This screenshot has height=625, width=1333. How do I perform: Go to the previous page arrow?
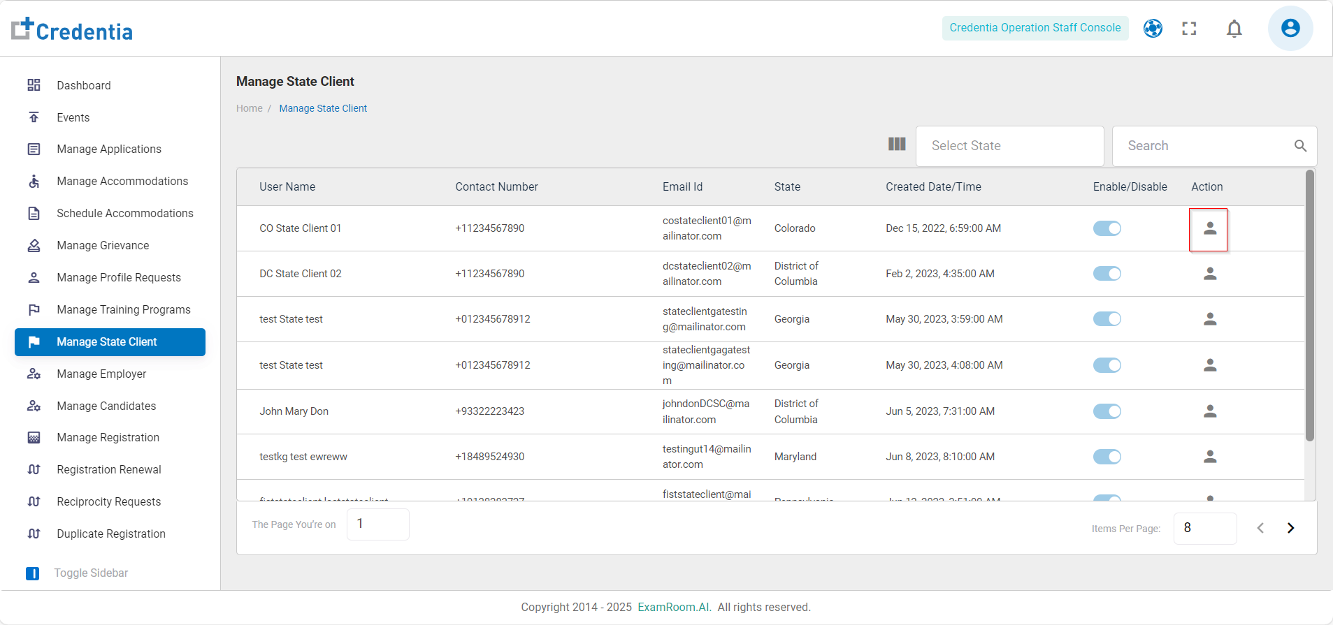pyautogui.click(x=1260, y=528)
